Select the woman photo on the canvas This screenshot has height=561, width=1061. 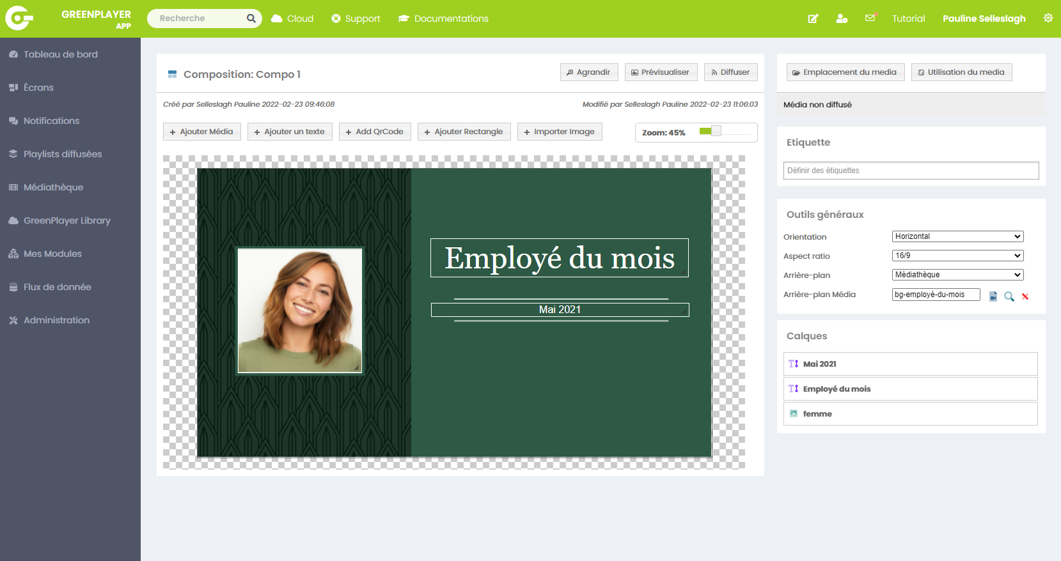(x=300, y=311)
